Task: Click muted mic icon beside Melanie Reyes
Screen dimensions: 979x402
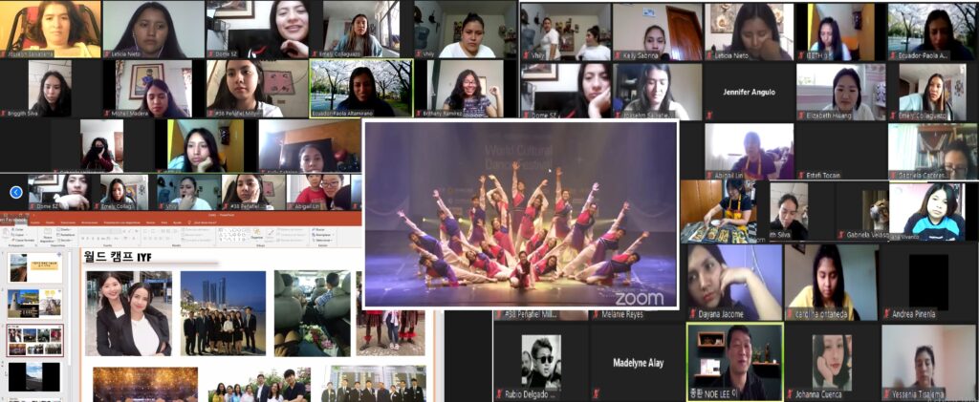Action: [597, 315]
